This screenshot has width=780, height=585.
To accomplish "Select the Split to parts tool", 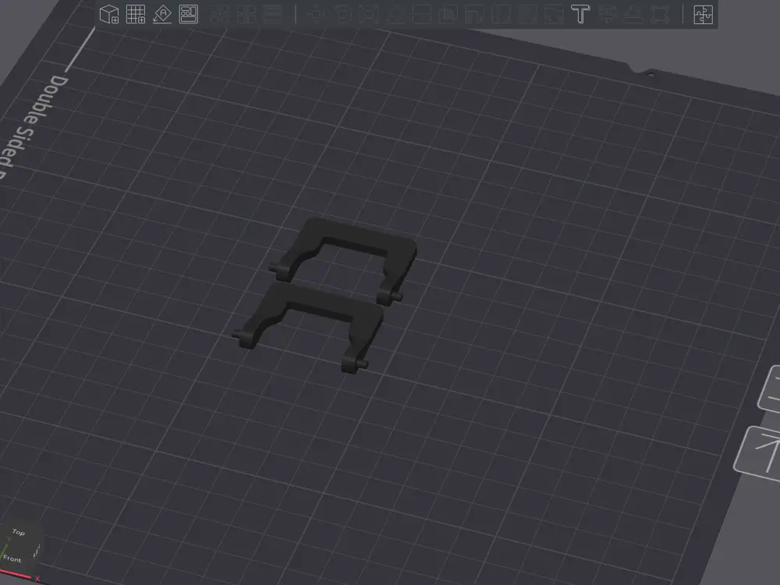I will tap(246, 14).
